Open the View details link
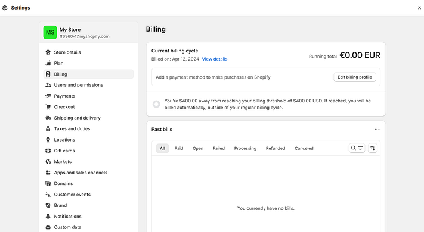Viewport: 424px width, 232px height. coord(215,59)
